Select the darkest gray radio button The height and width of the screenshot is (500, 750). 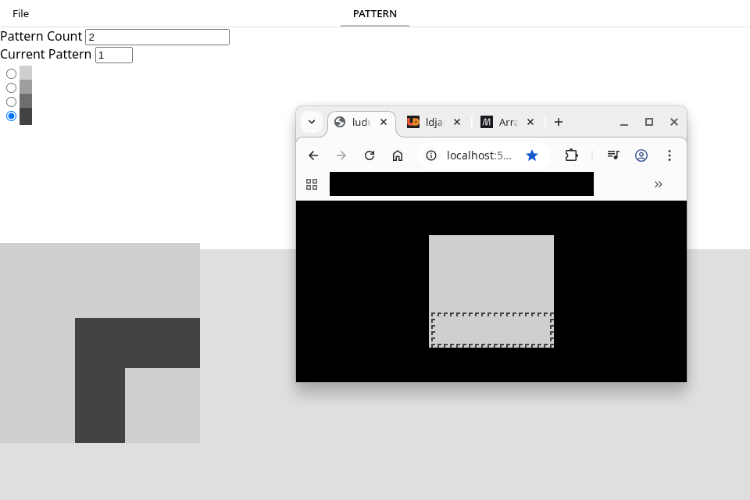tap(12, 116)
